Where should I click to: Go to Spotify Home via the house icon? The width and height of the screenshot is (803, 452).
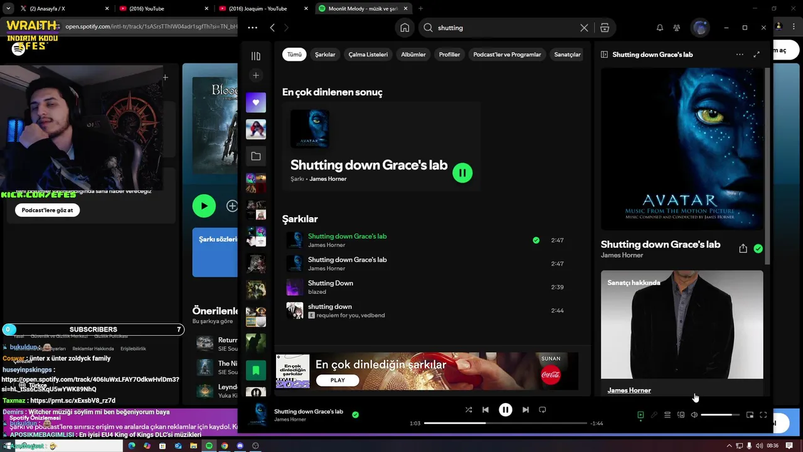click(x=405, y=28)
